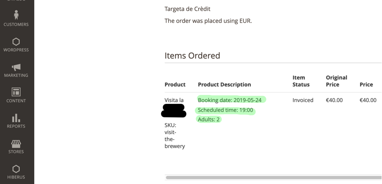
Task: Select the Content layout icon
Action: (x=16, y=92)
